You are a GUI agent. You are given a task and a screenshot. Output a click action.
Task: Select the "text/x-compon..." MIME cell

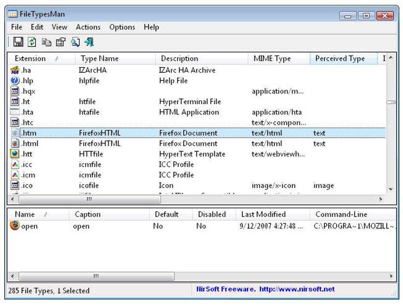[x=279, y=123]
